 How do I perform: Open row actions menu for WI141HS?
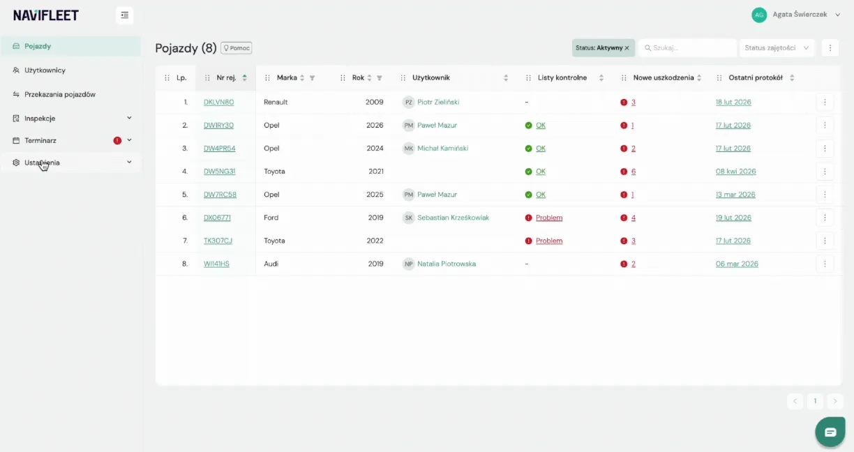(x=825, y=264)
